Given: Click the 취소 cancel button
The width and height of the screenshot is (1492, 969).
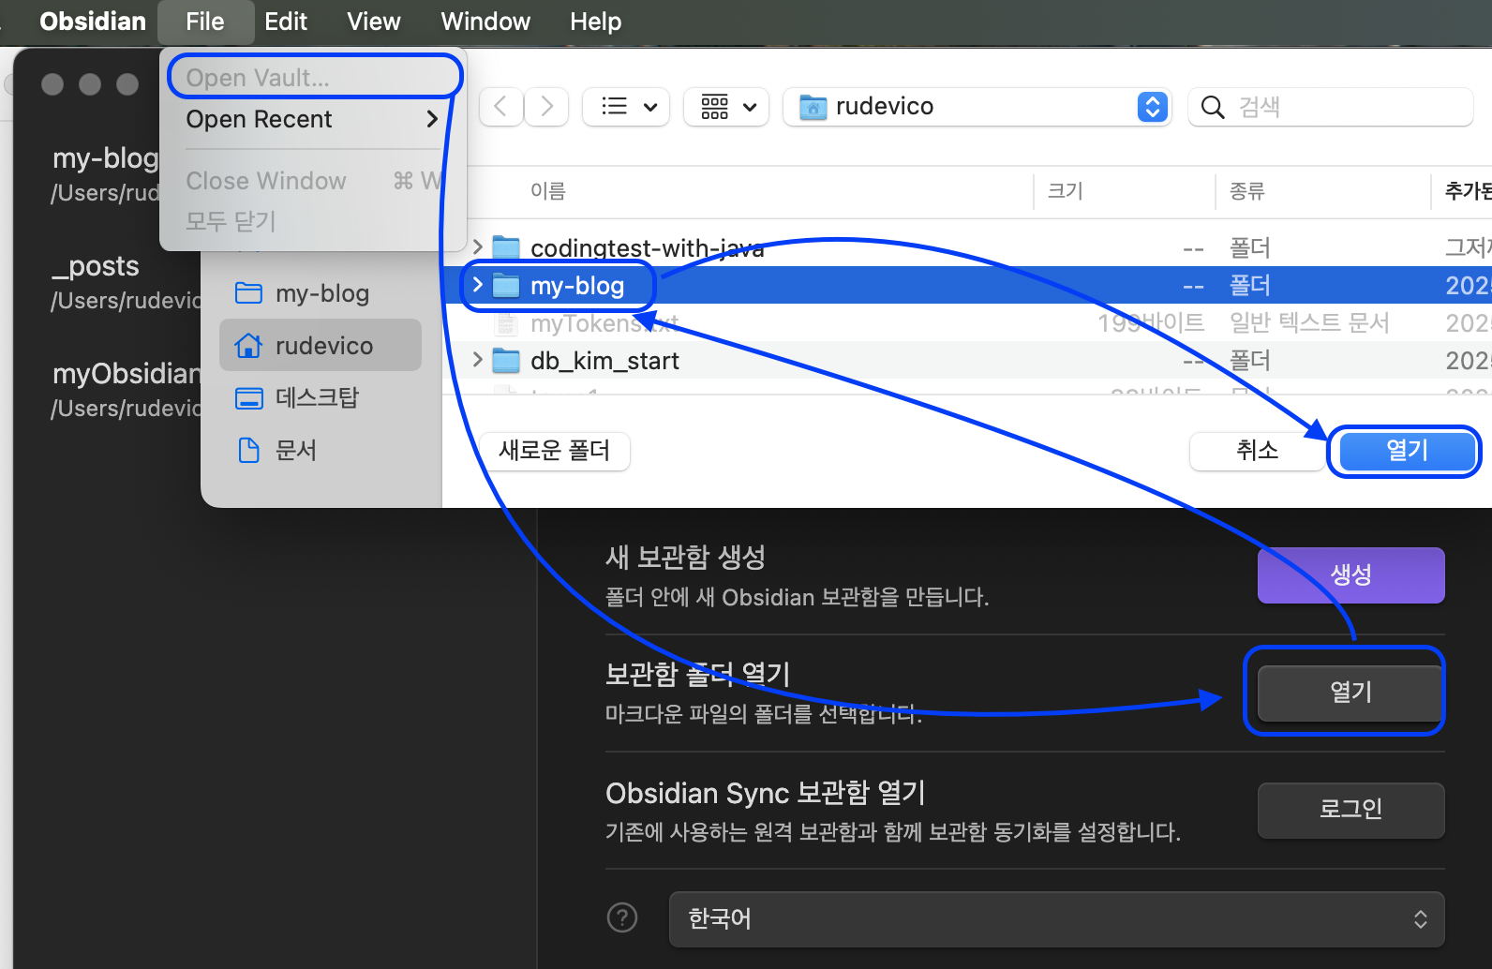Looking at the screenshot, I should point(1257,451).
